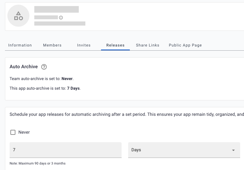Click the redacted app name at top
This screenshot has width=244, height=170.
tap(57, 9)
